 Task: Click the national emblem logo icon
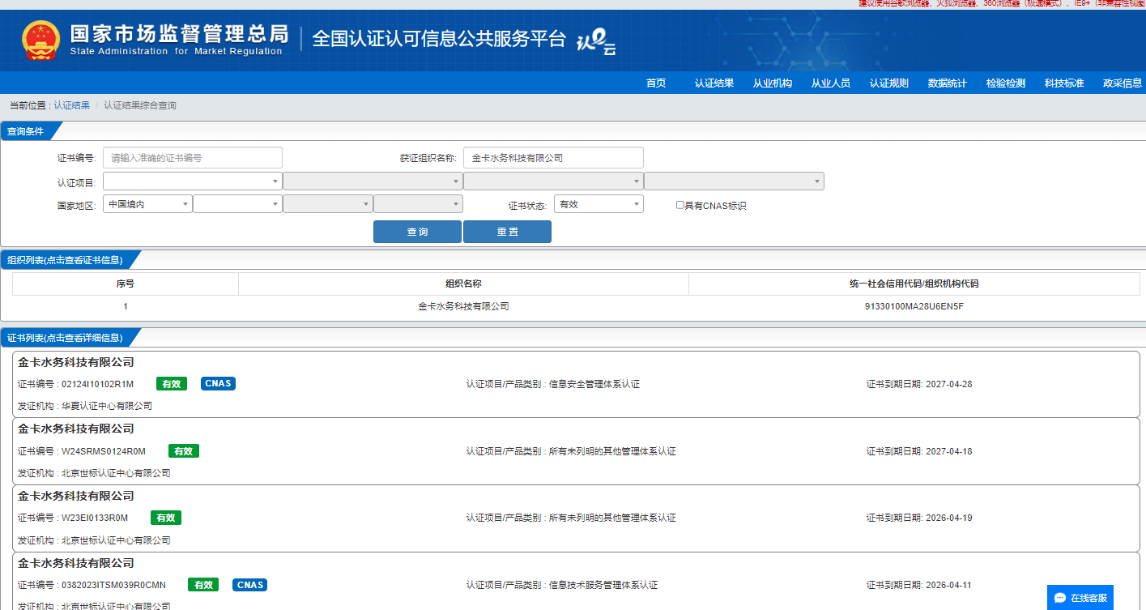coord(40,41)
